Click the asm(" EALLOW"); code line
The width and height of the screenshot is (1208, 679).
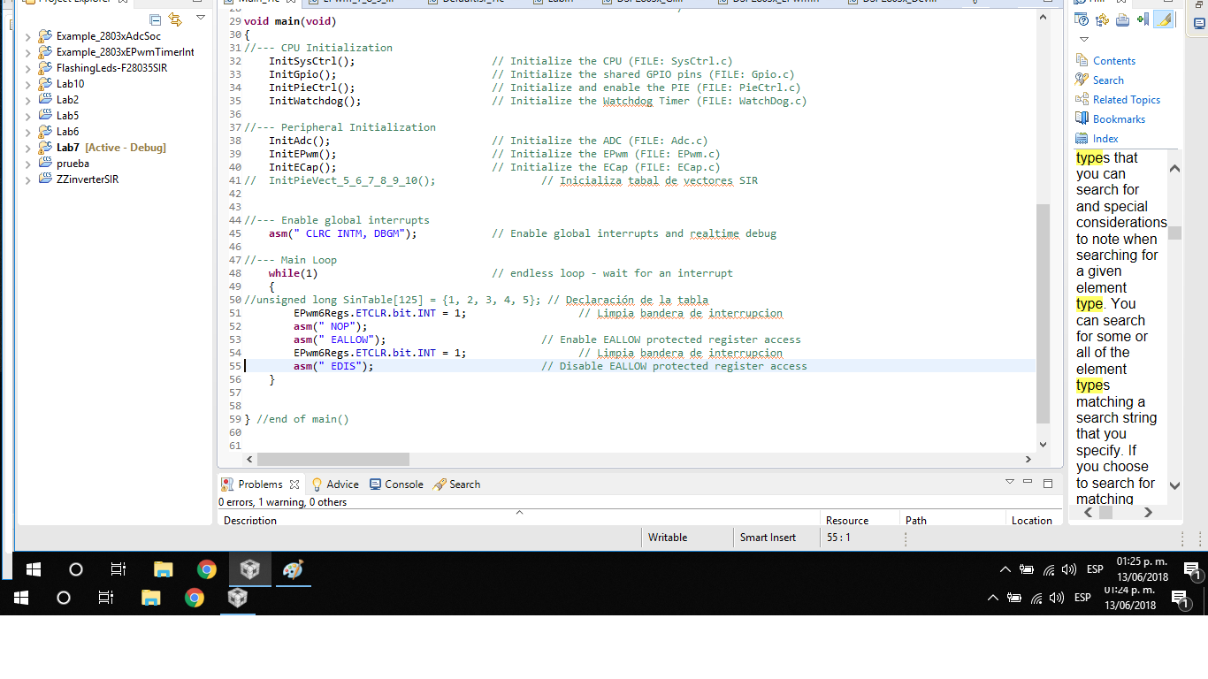pos(340,339)
